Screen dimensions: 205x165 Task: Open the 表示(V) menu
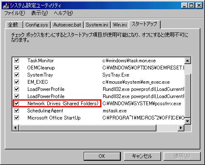pos(39,13)
